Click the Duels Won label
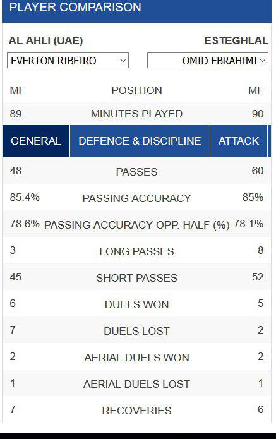 (136, 304)
